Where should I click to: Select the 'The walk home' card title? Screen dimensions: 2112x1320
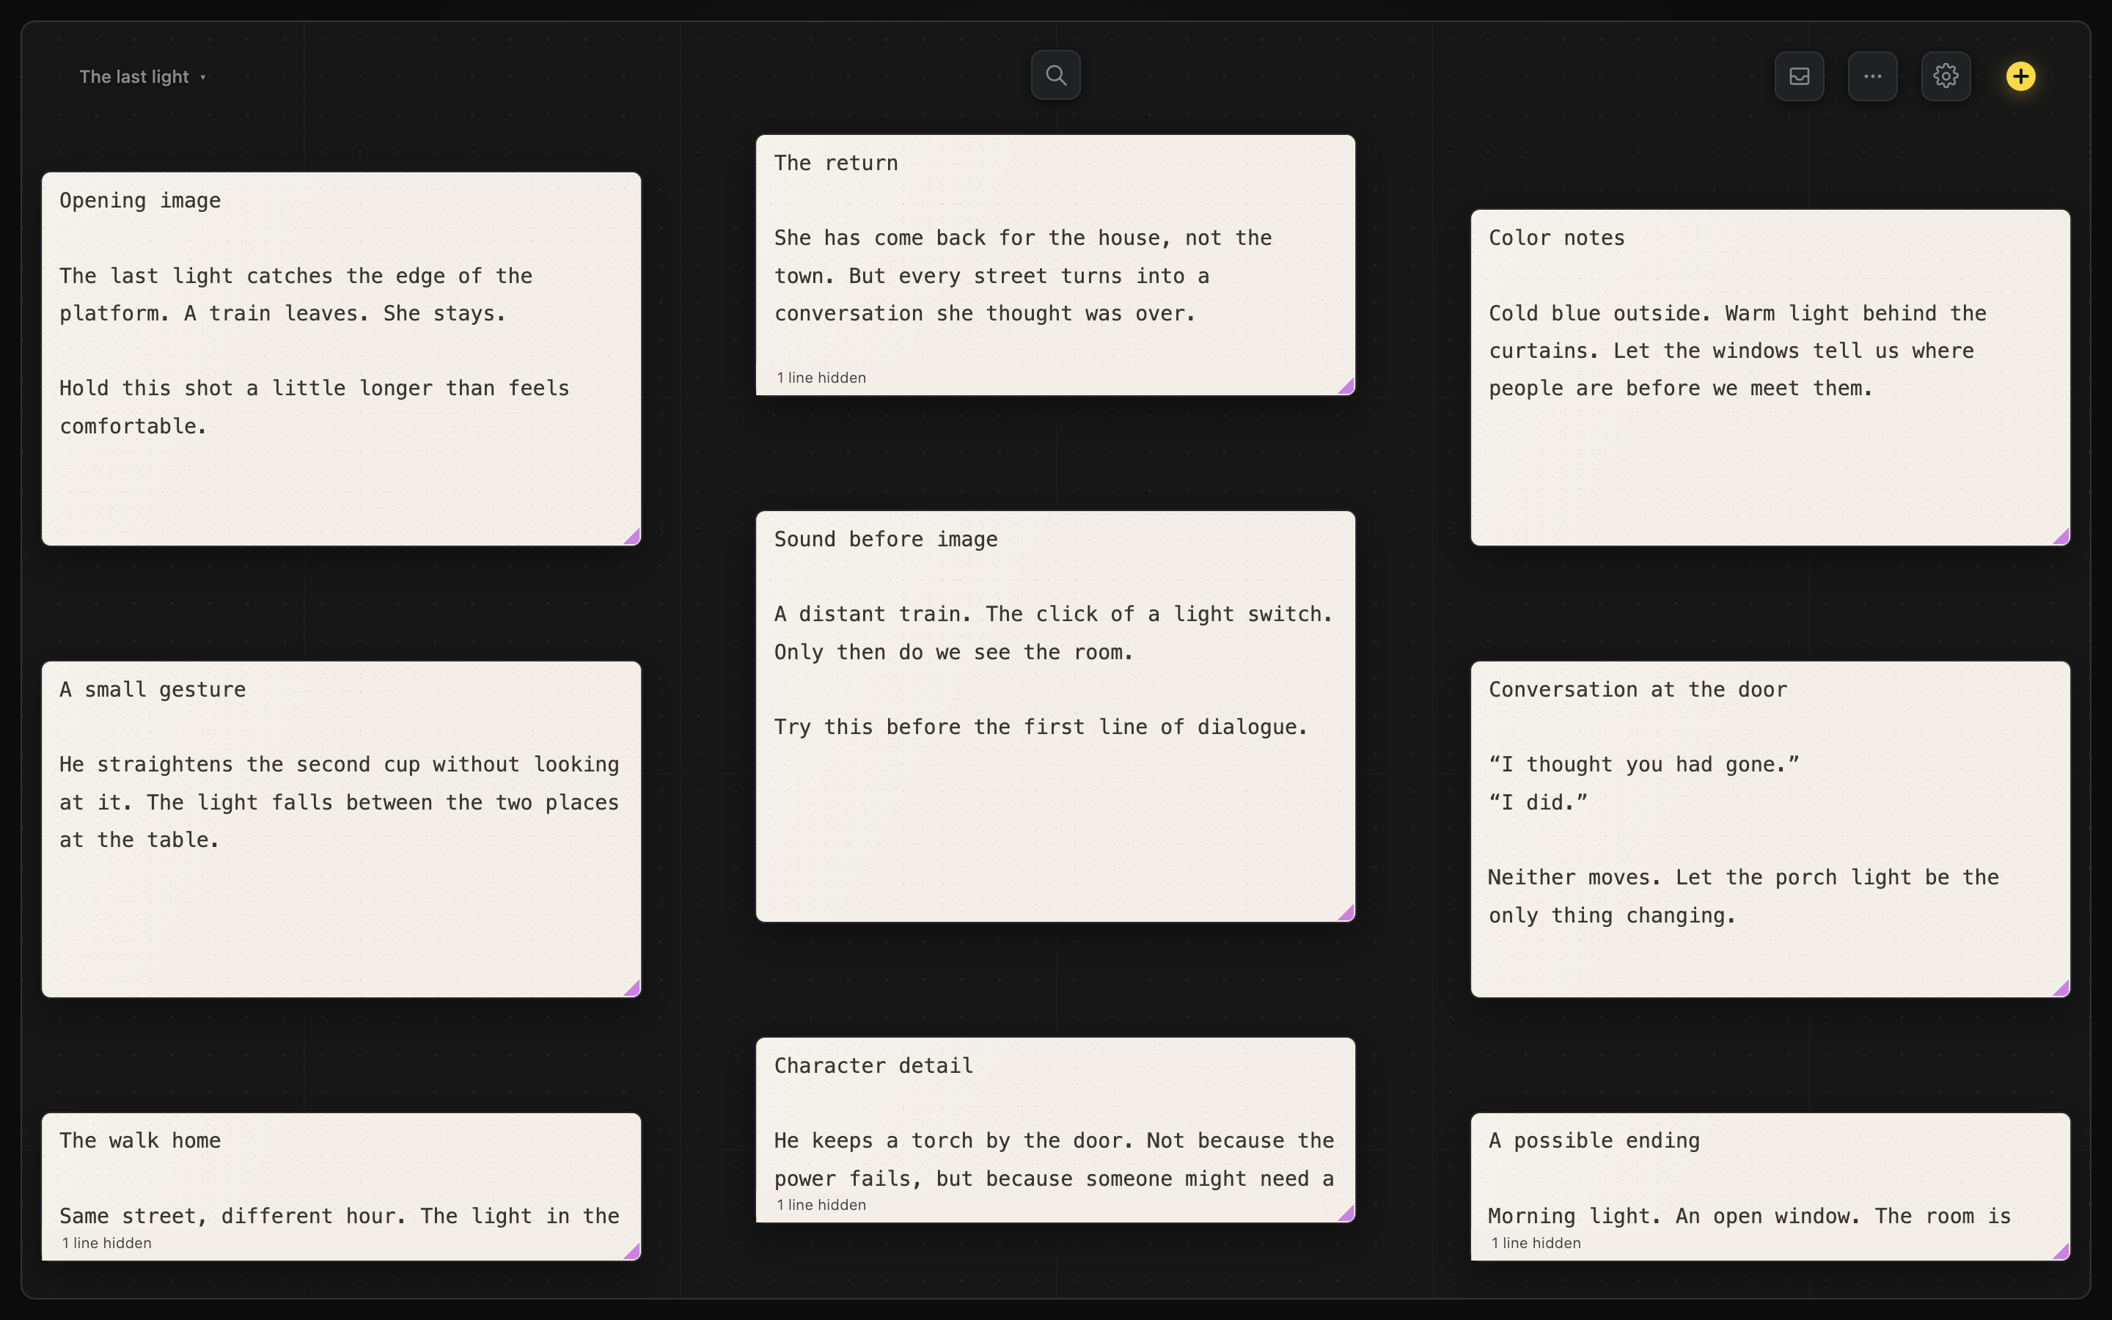139,1141
